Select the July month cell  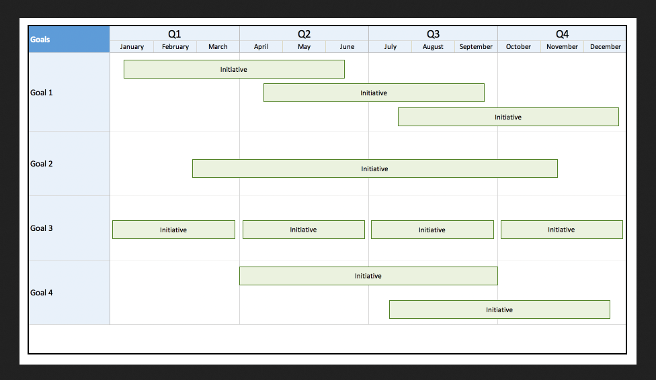391,47
